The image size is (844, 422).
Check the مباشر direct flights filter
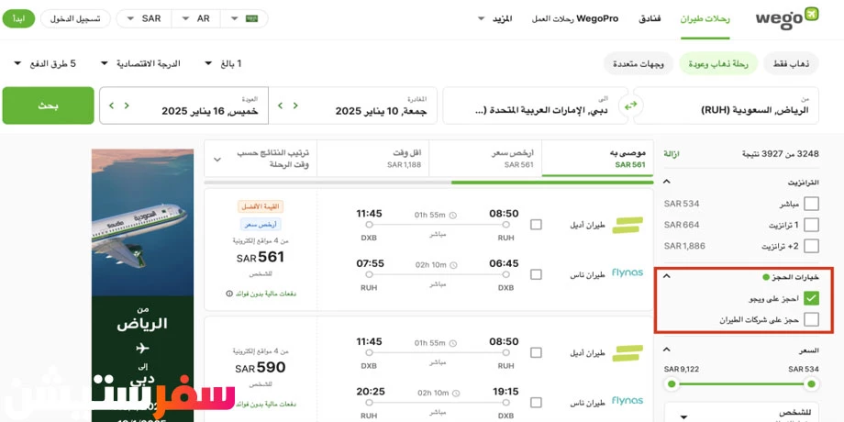tap(811, 204)
